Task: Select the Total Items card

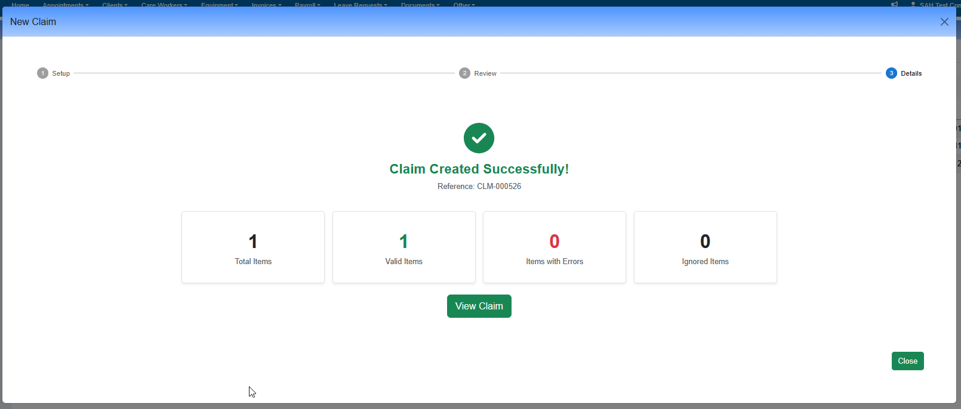Action: point(253,247)
